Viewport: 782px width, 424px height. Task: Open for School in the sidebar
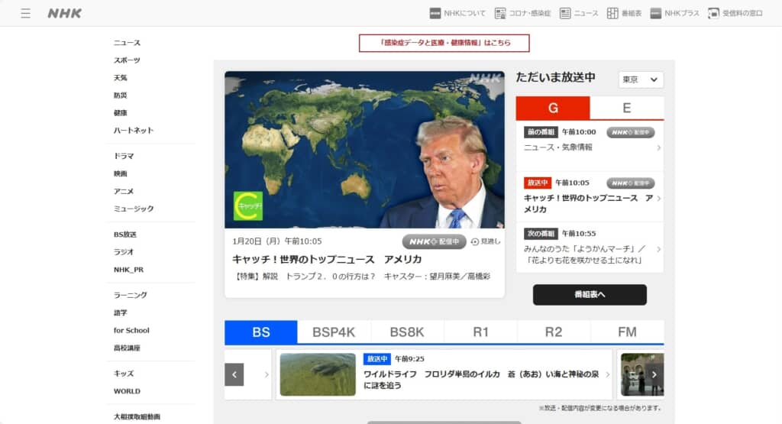(x=131, y=330)
